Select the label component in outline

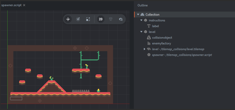pyautogui.click(x=156, y=26)
